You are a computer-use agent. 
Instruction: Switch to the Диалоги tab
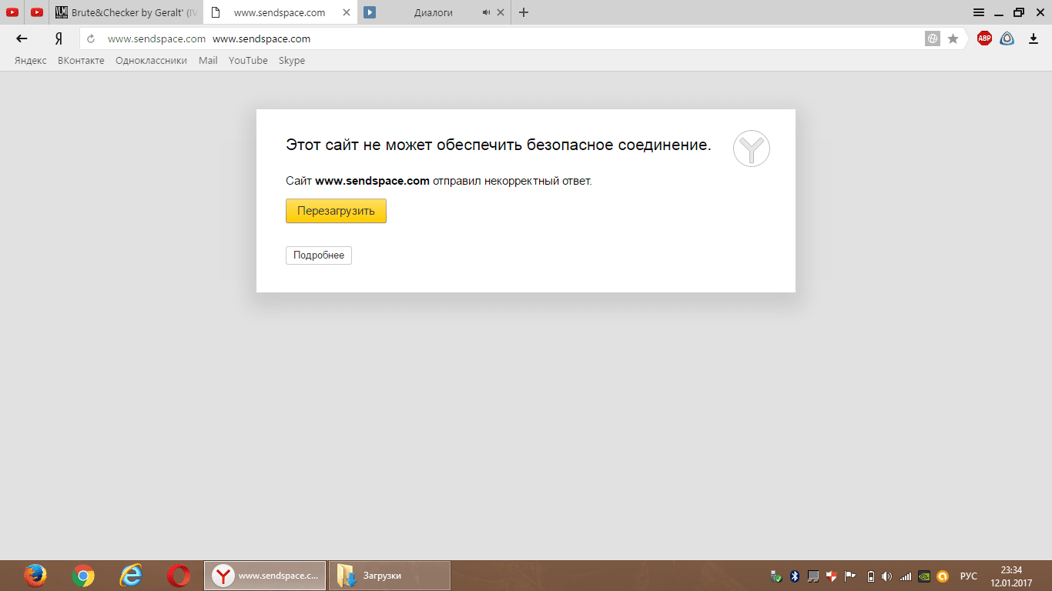click(x=433, y=13)
